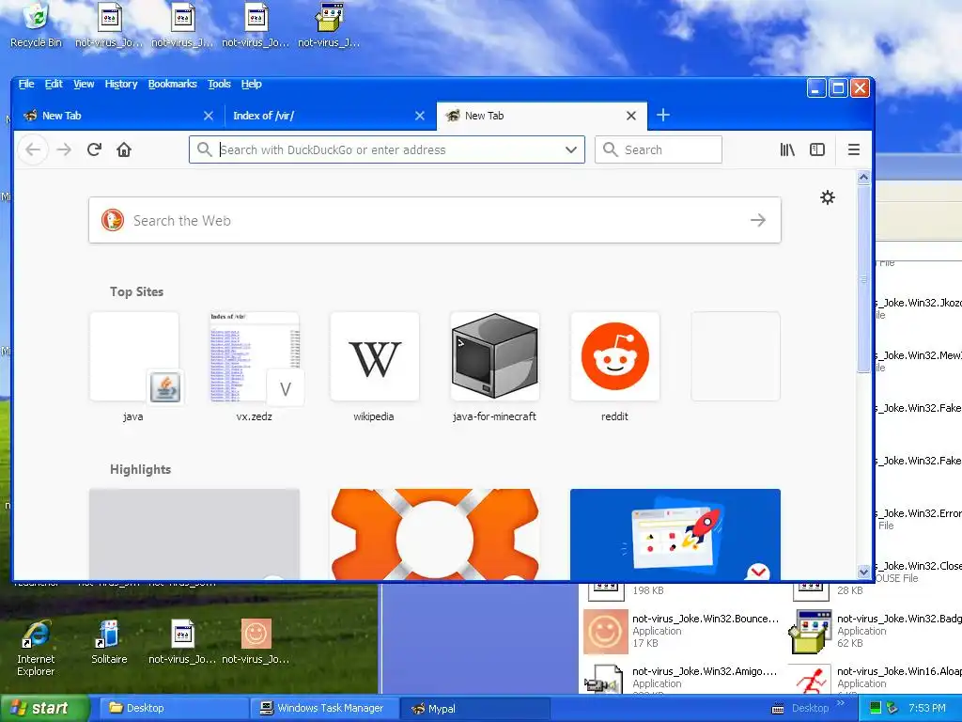
Task: Open the View menu
Action: [x=84, y=84]
